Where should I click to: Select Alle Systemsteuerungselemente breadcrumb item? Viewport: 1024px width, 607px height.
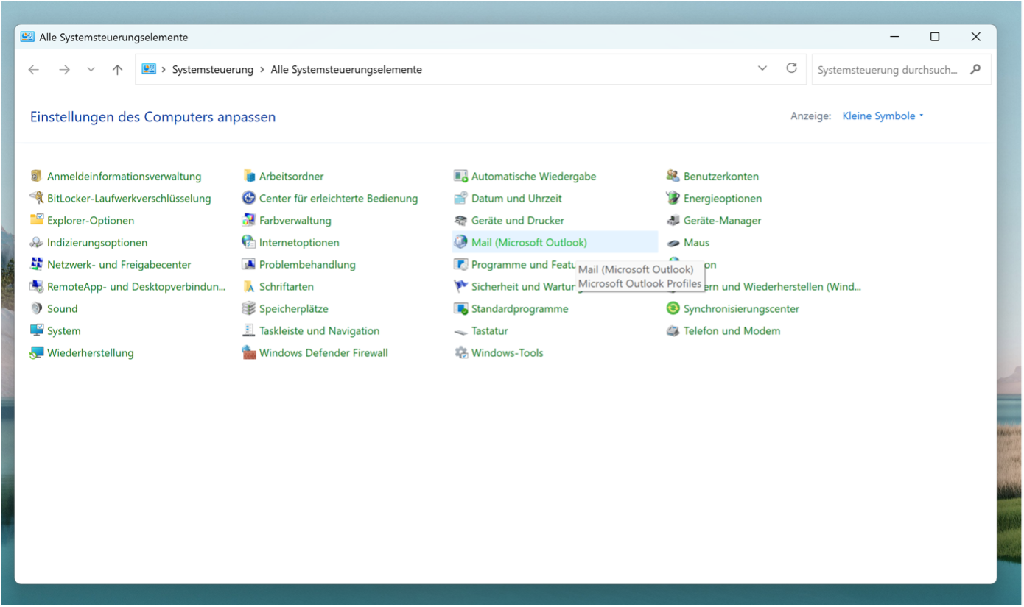346,70
